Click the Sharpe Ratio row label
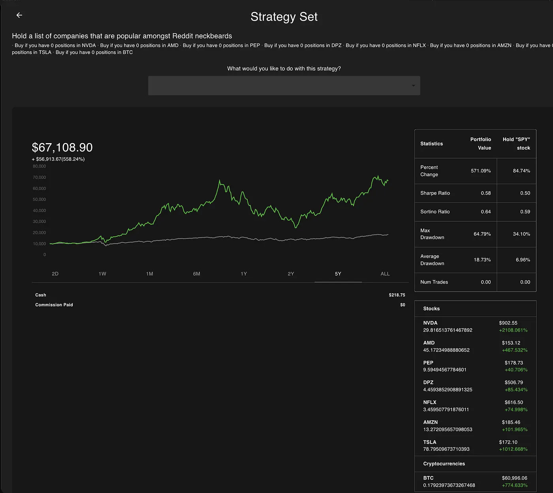This screenshot has height=493, width=553. coord(435,193)
